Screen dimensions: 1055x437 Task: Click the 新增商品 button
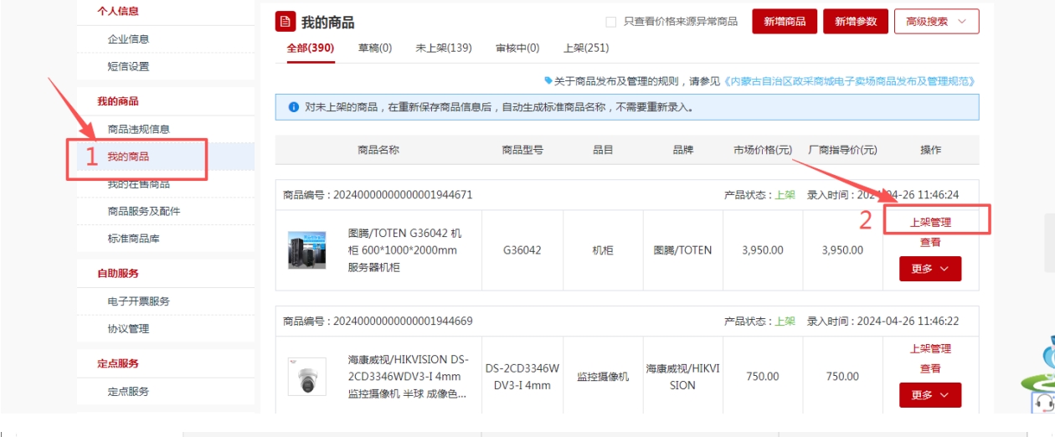coord(784,22)
